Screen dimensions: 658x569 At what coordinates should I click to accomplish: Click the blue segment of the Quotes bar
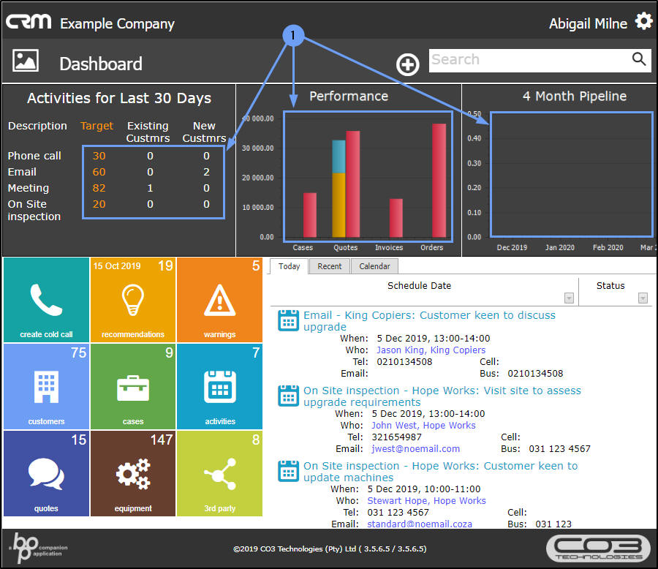pos(339,157)
